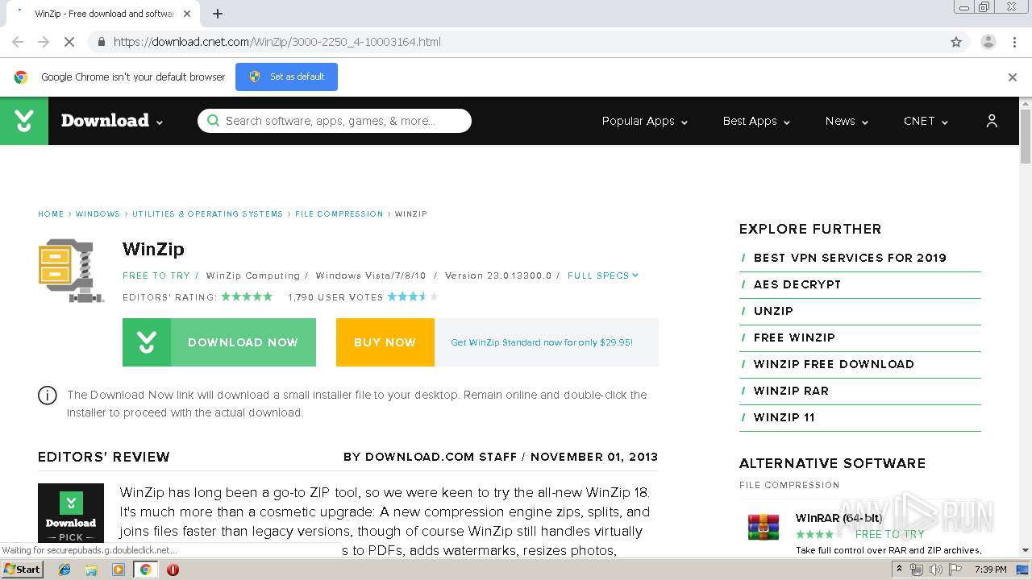This screenshot has width=1032, height=580.
Task: Click the red antivirus icon in taskbar
Action: point(173,570)
